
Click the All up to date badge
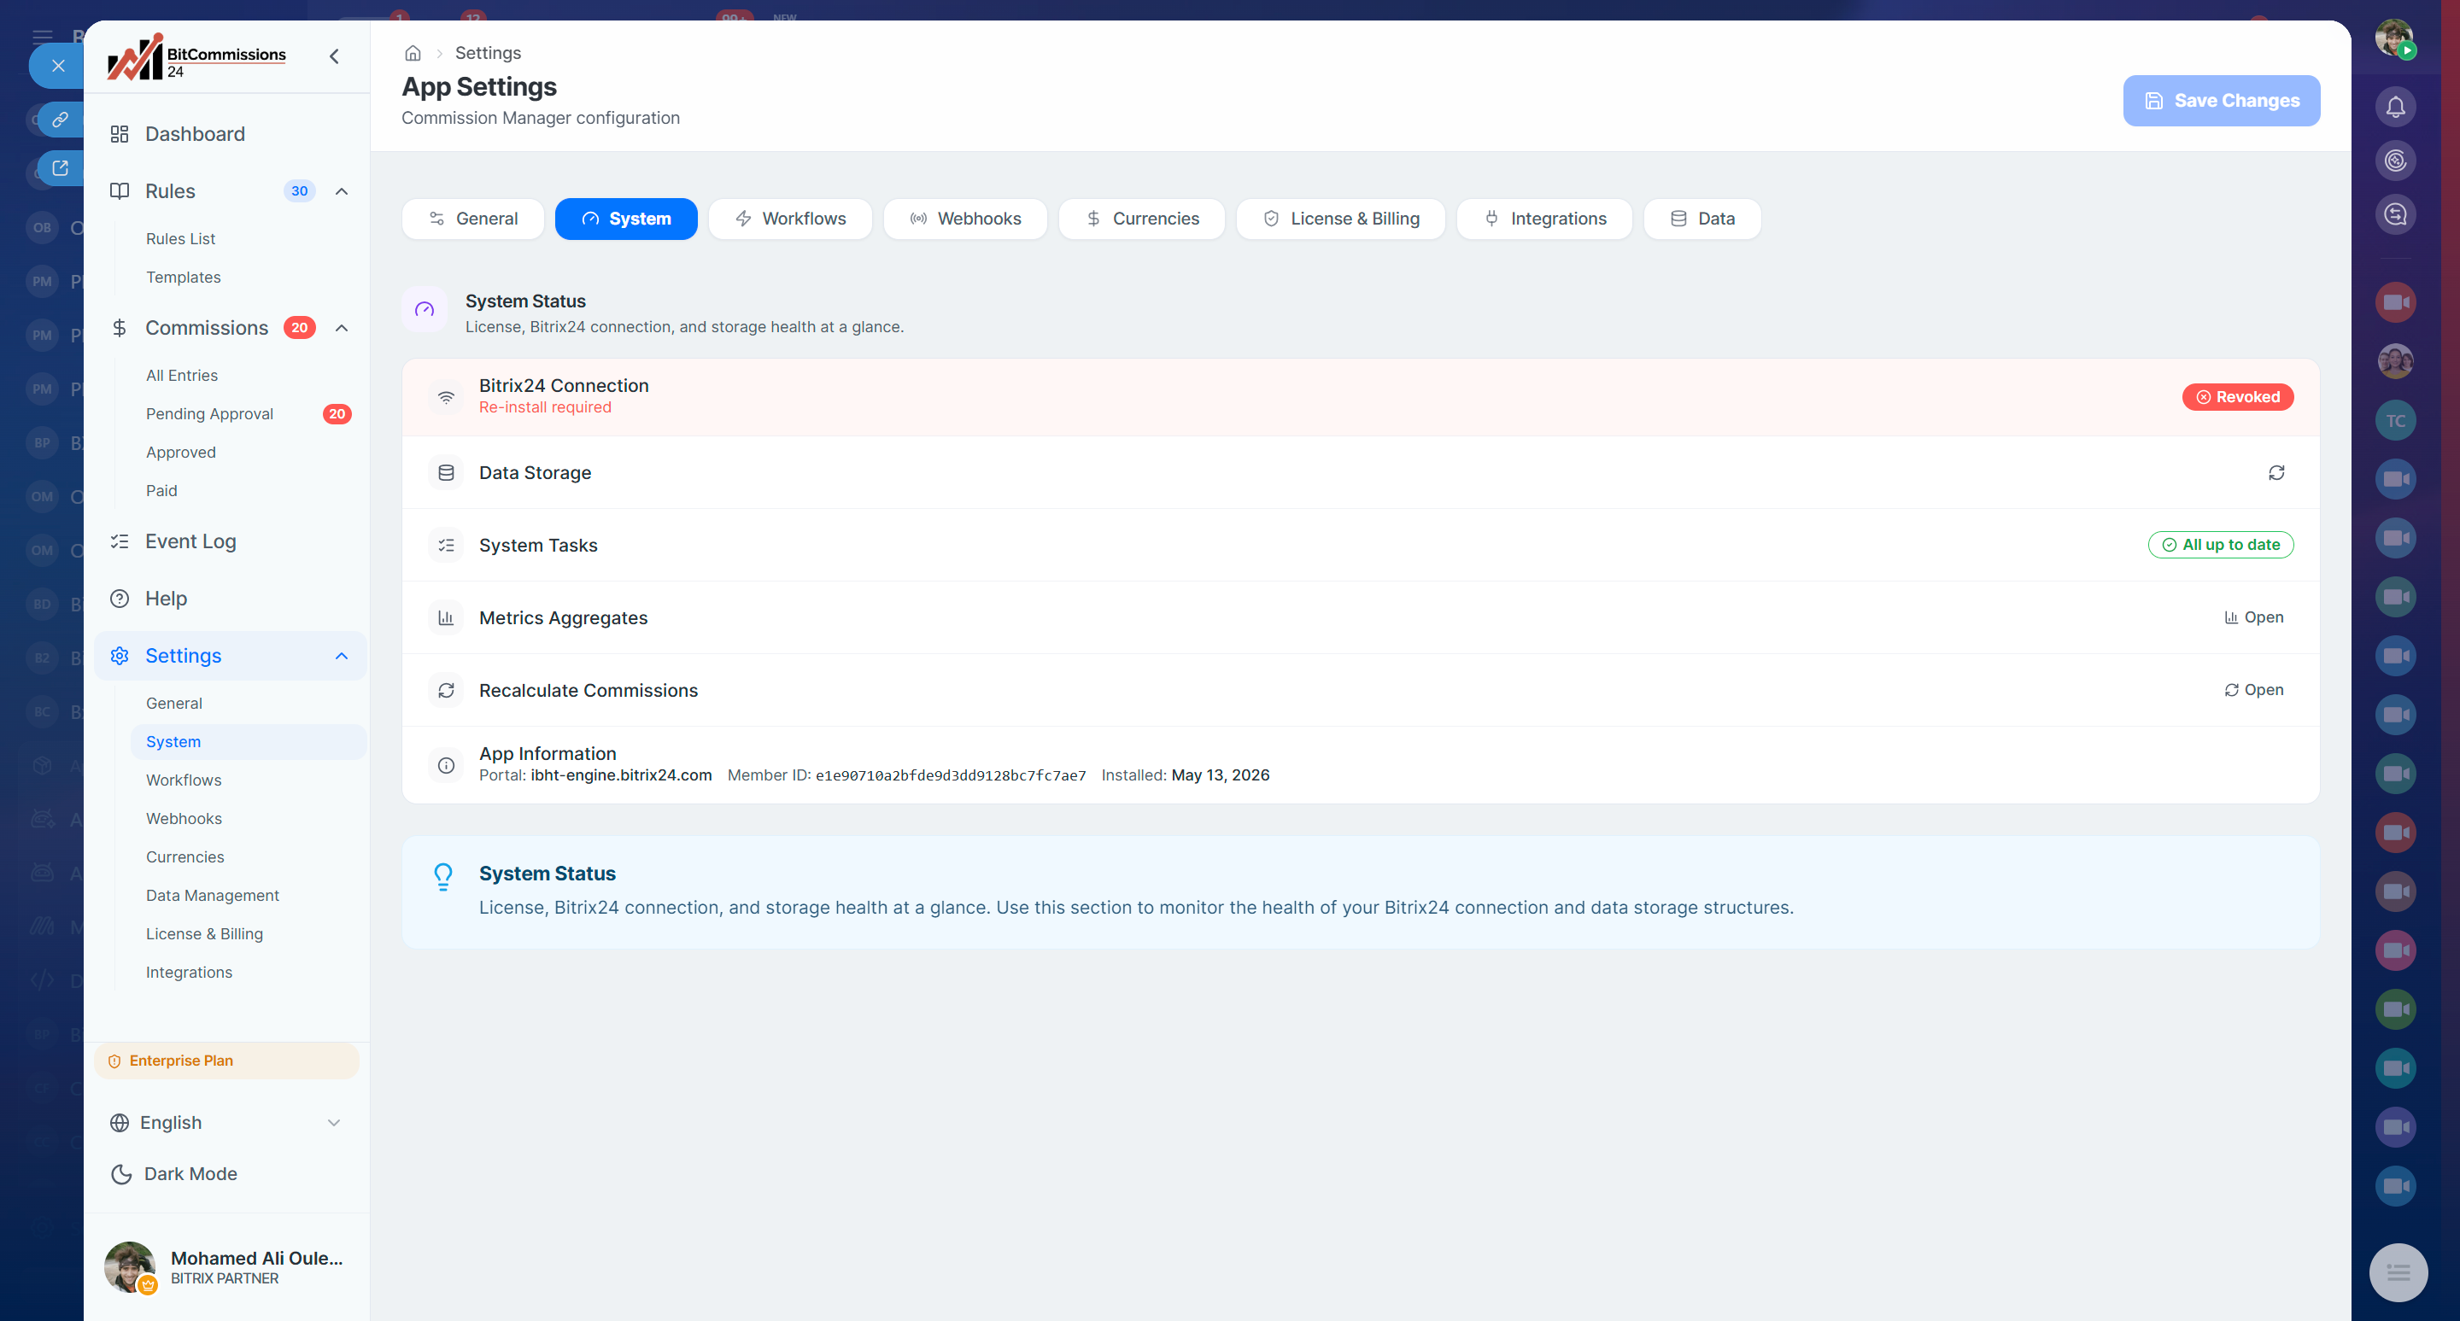coord(2220,545)
